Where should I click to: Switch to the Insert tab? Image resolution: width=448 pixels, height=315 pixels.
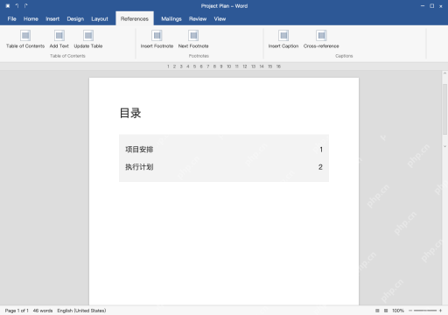pyautogui.click(x=52, y=19)
